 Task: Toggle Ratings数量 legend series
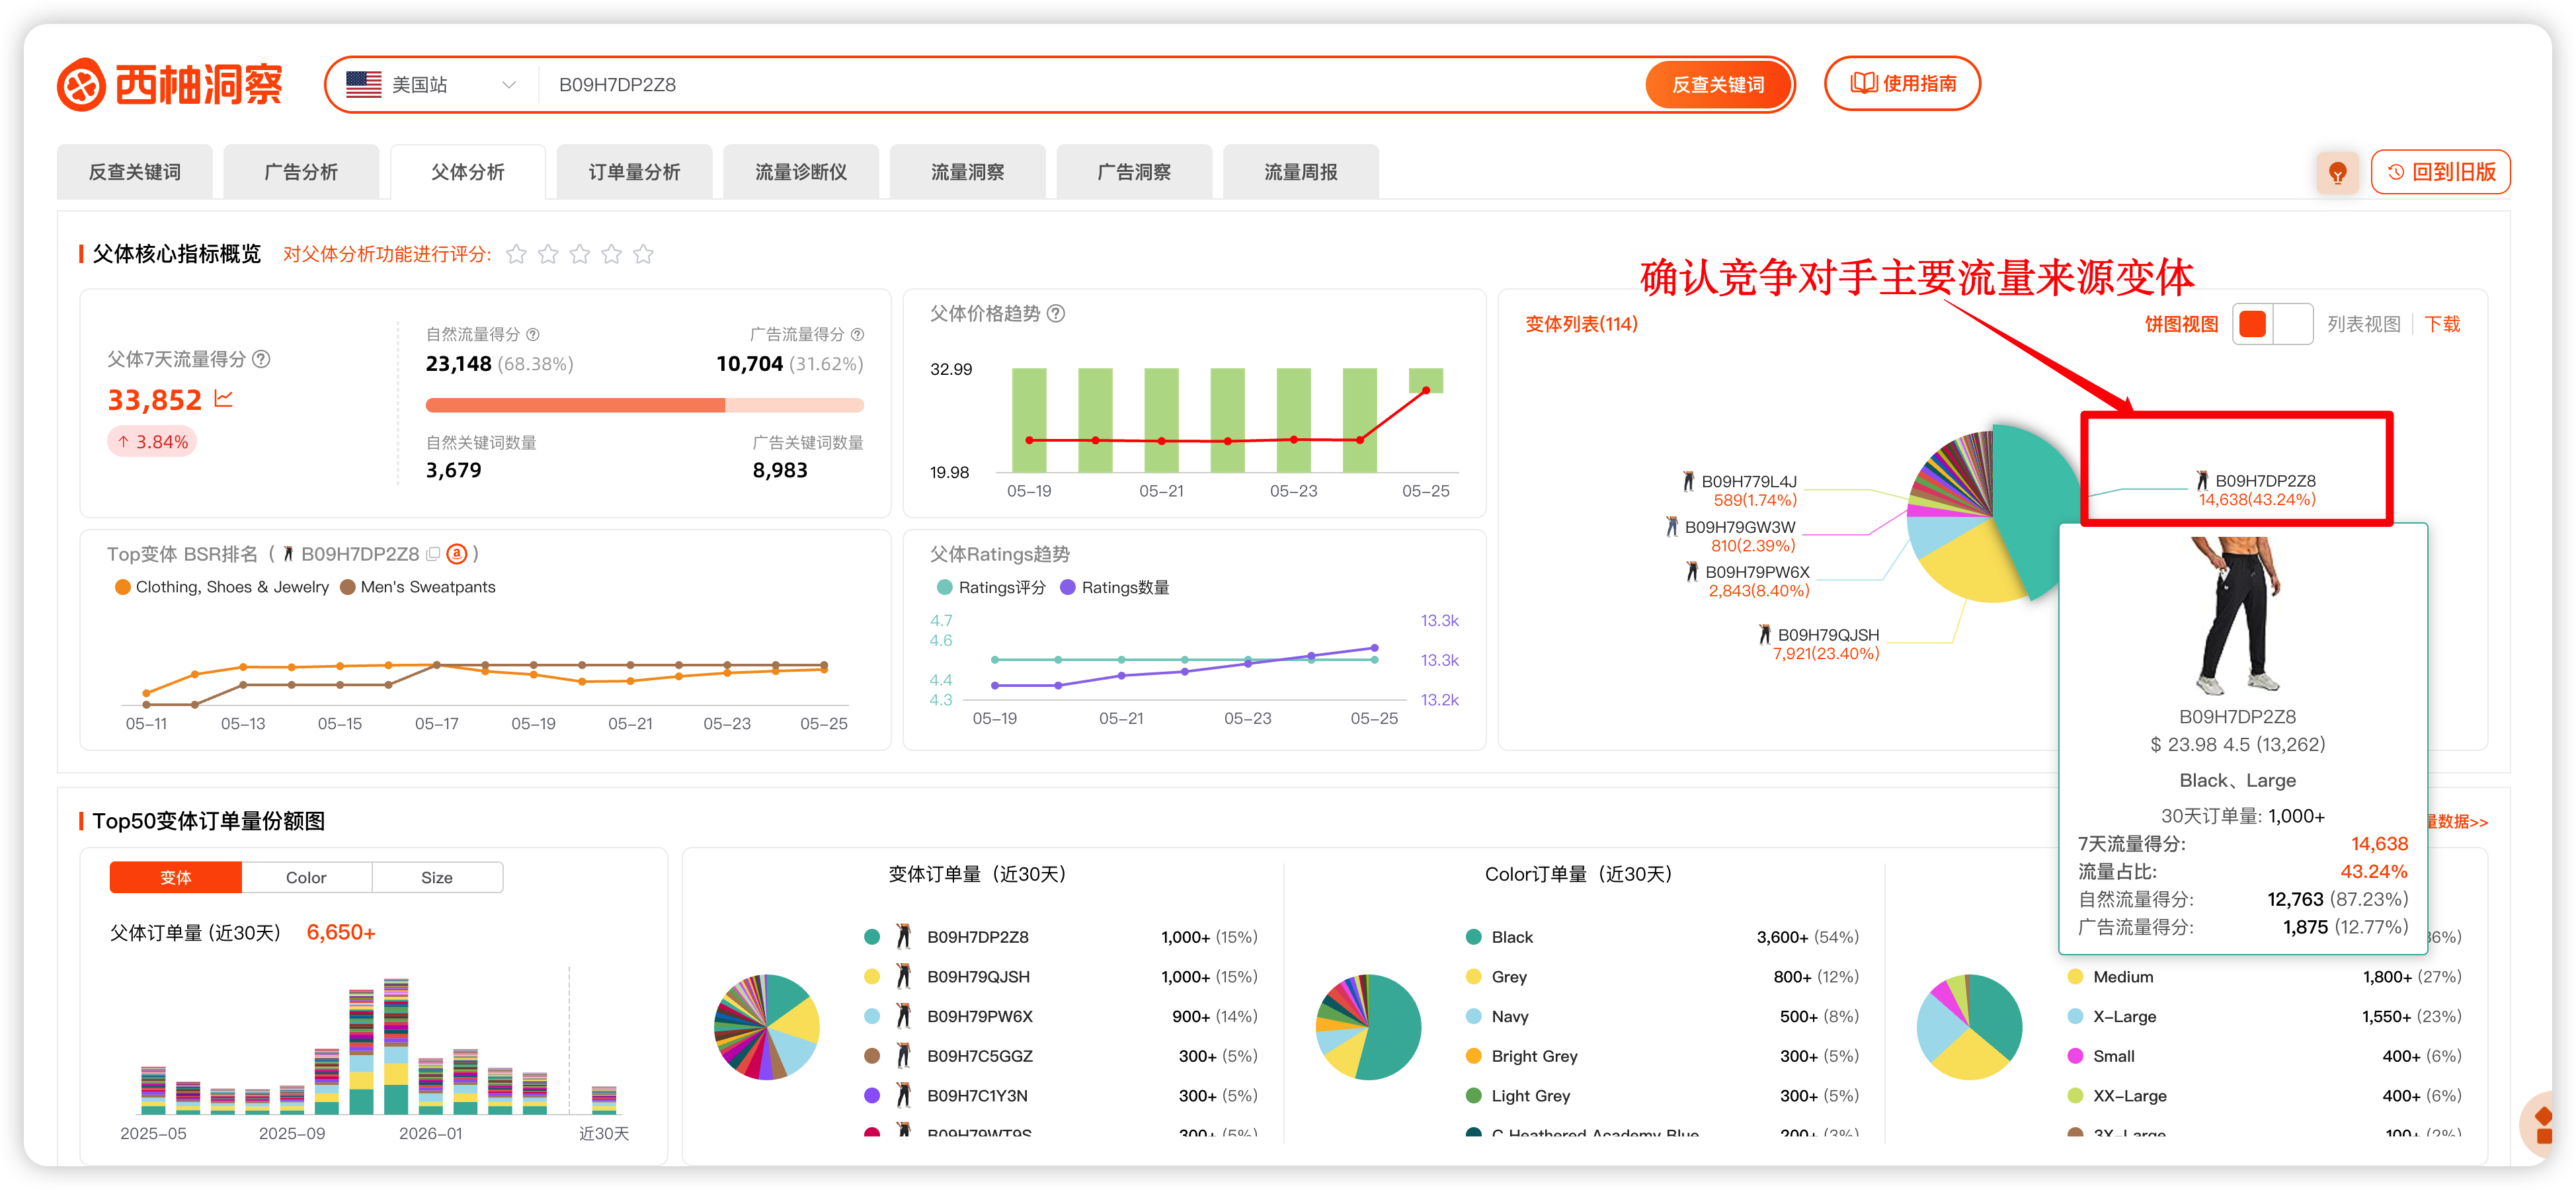[x=1114, y=587]
